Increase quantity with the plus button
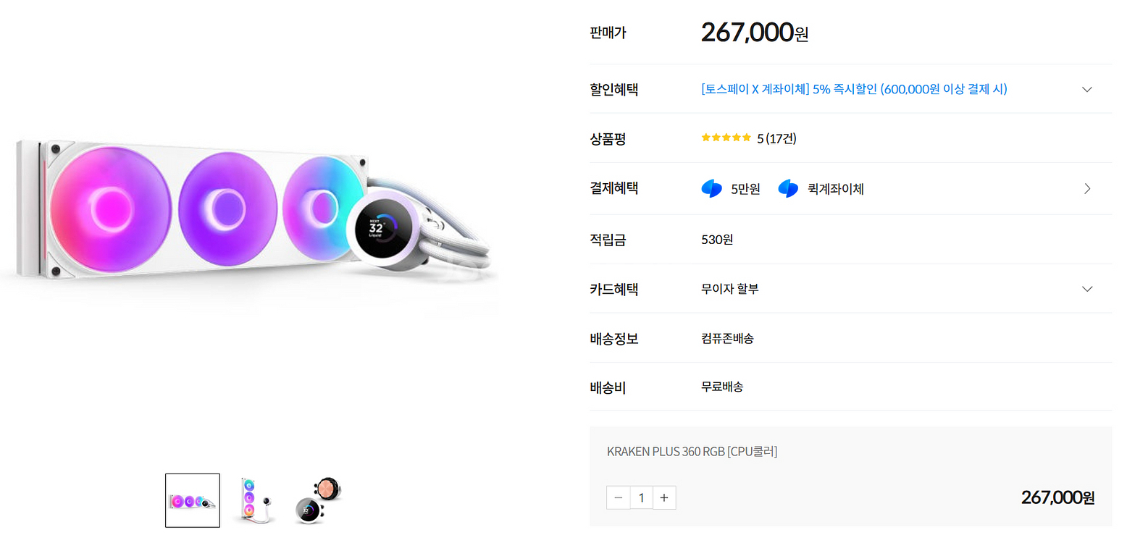This screenshot has height=543, width=1127. point(664,497)
